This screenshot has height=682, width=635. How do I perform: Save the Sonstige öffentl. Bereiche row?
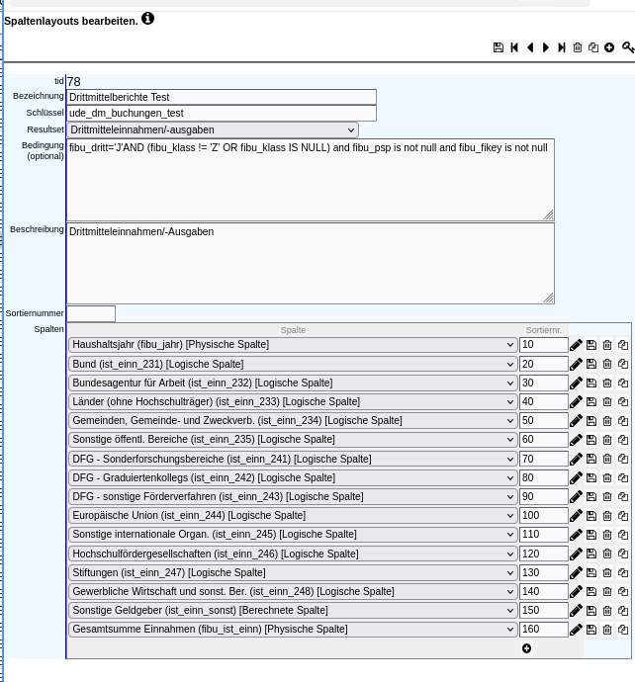pos(591,440)
